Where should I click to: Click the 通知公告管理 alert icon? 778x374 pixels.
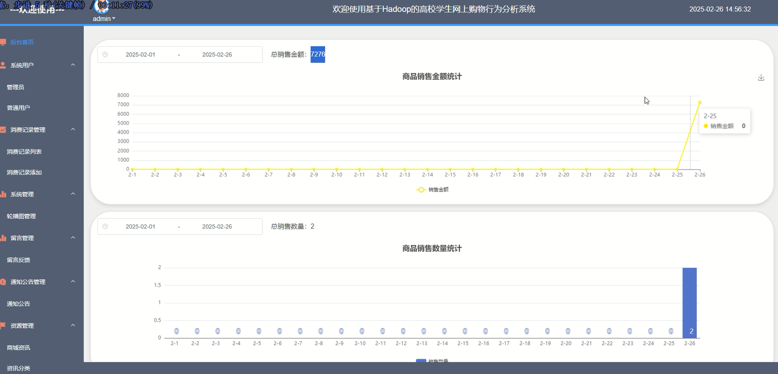(3, 282)
